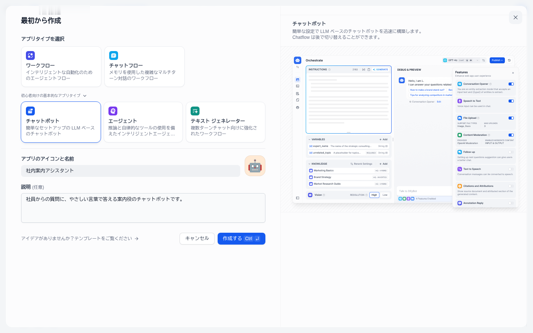
Task: Click the preview Features panel close X
Action: [x=513, y=73]
